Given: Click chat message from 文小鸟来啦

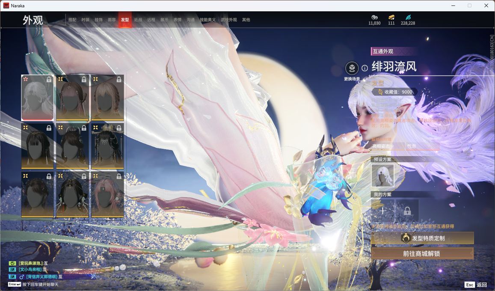Looking at the screenshot, I should (x=28, y=270).
